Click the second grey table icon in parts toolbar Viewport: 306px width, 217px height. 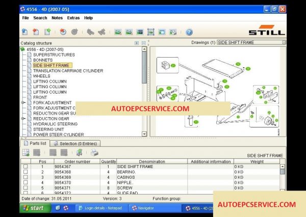(53, 153)
